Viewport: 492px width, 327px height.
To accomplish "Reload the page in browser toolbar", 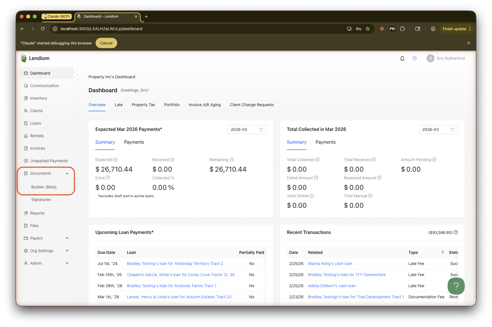I will tap(43, 29).
